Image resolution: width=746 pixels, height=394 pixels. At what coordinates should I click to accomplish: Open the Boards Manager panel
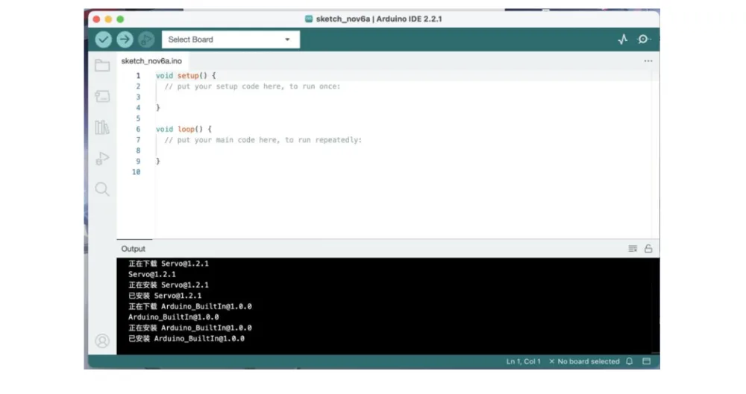(x=101, y=97)
